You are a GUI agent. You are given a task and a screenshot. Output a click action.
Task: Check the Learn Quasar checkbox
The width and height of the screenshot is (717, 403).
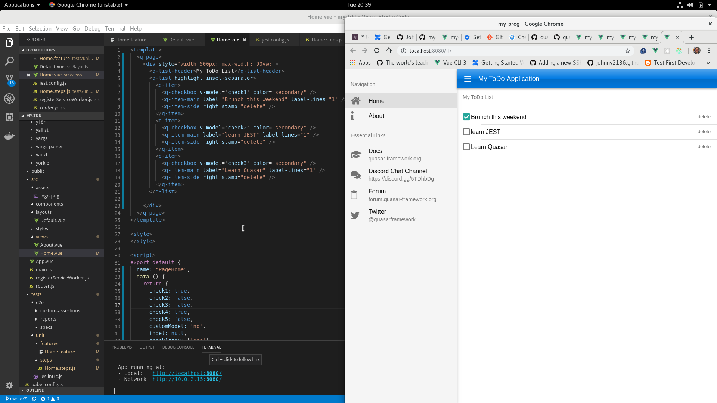(466, 147)
